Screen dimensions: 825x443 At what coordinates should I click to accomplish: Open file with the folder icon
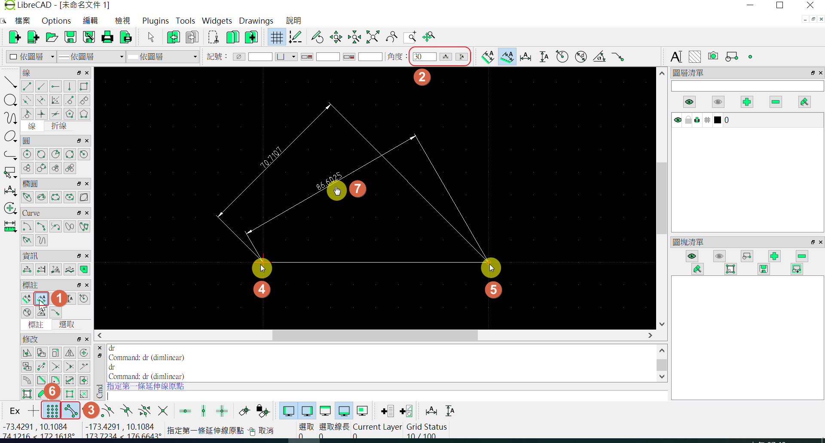[52, 37]
